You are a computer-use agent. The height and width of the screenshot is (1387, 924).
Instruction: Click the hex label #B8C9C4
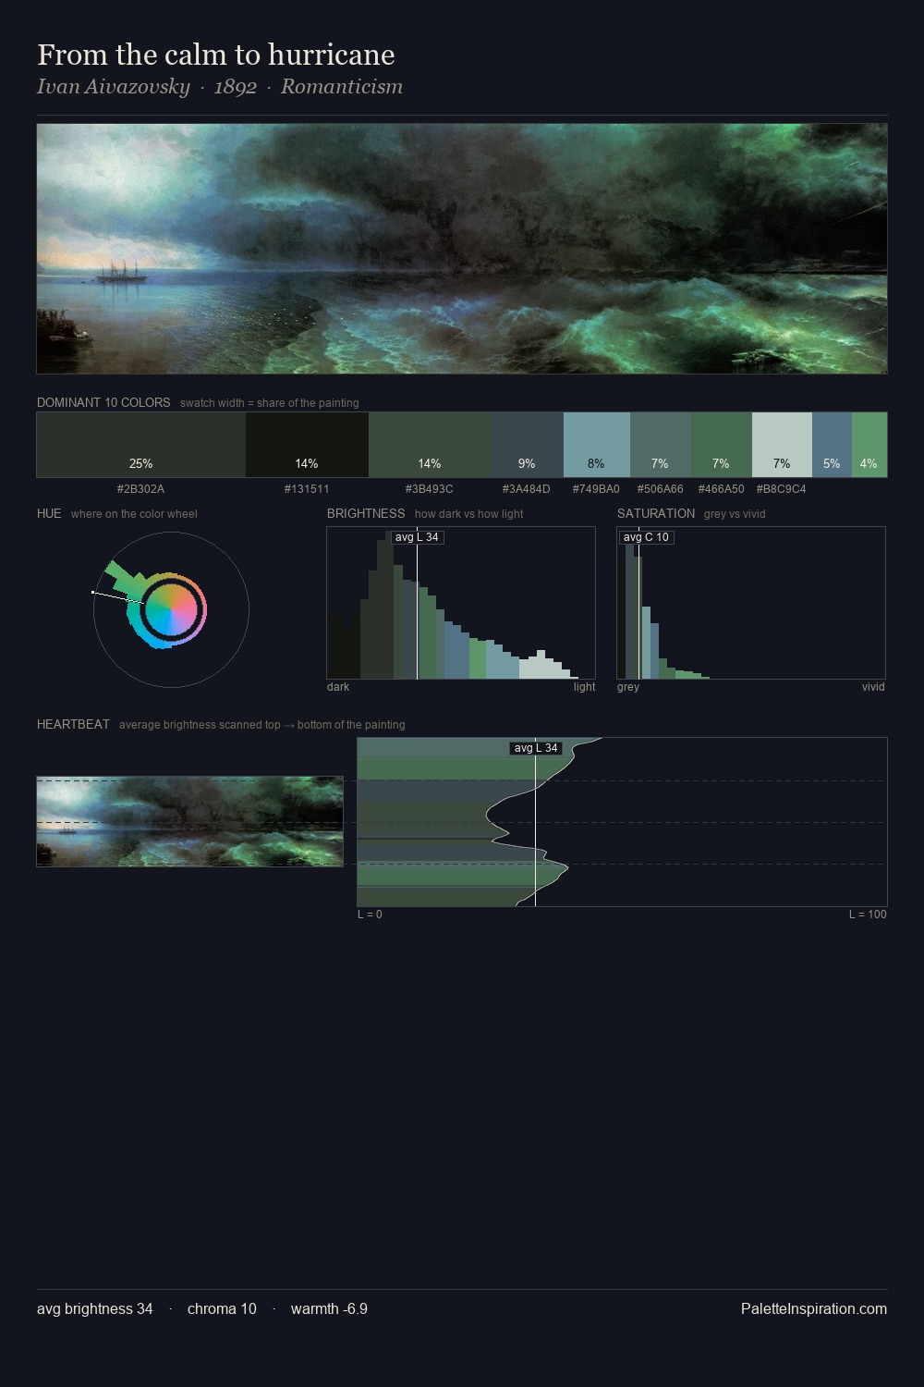click(x=781, y=489)
